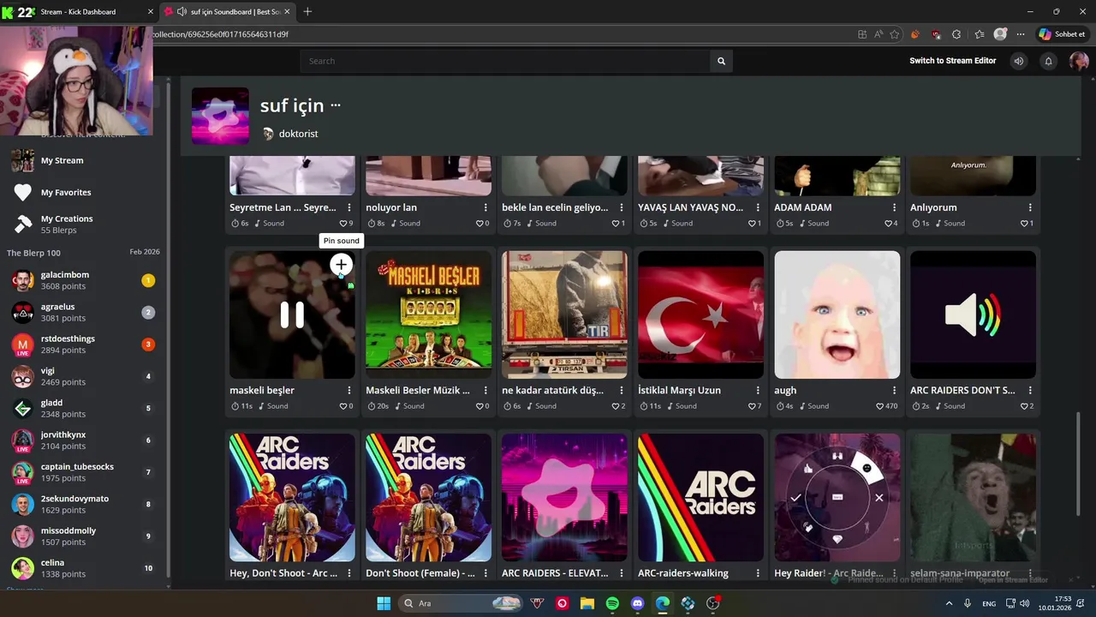Play Maskeli Besler Müzik casino thumbnail
The image size is (1096, 617).
pos(428,314)
